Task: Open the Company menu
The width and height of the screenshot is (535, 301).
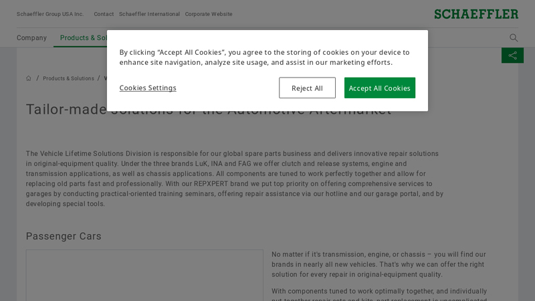Action: click(31, 38)
